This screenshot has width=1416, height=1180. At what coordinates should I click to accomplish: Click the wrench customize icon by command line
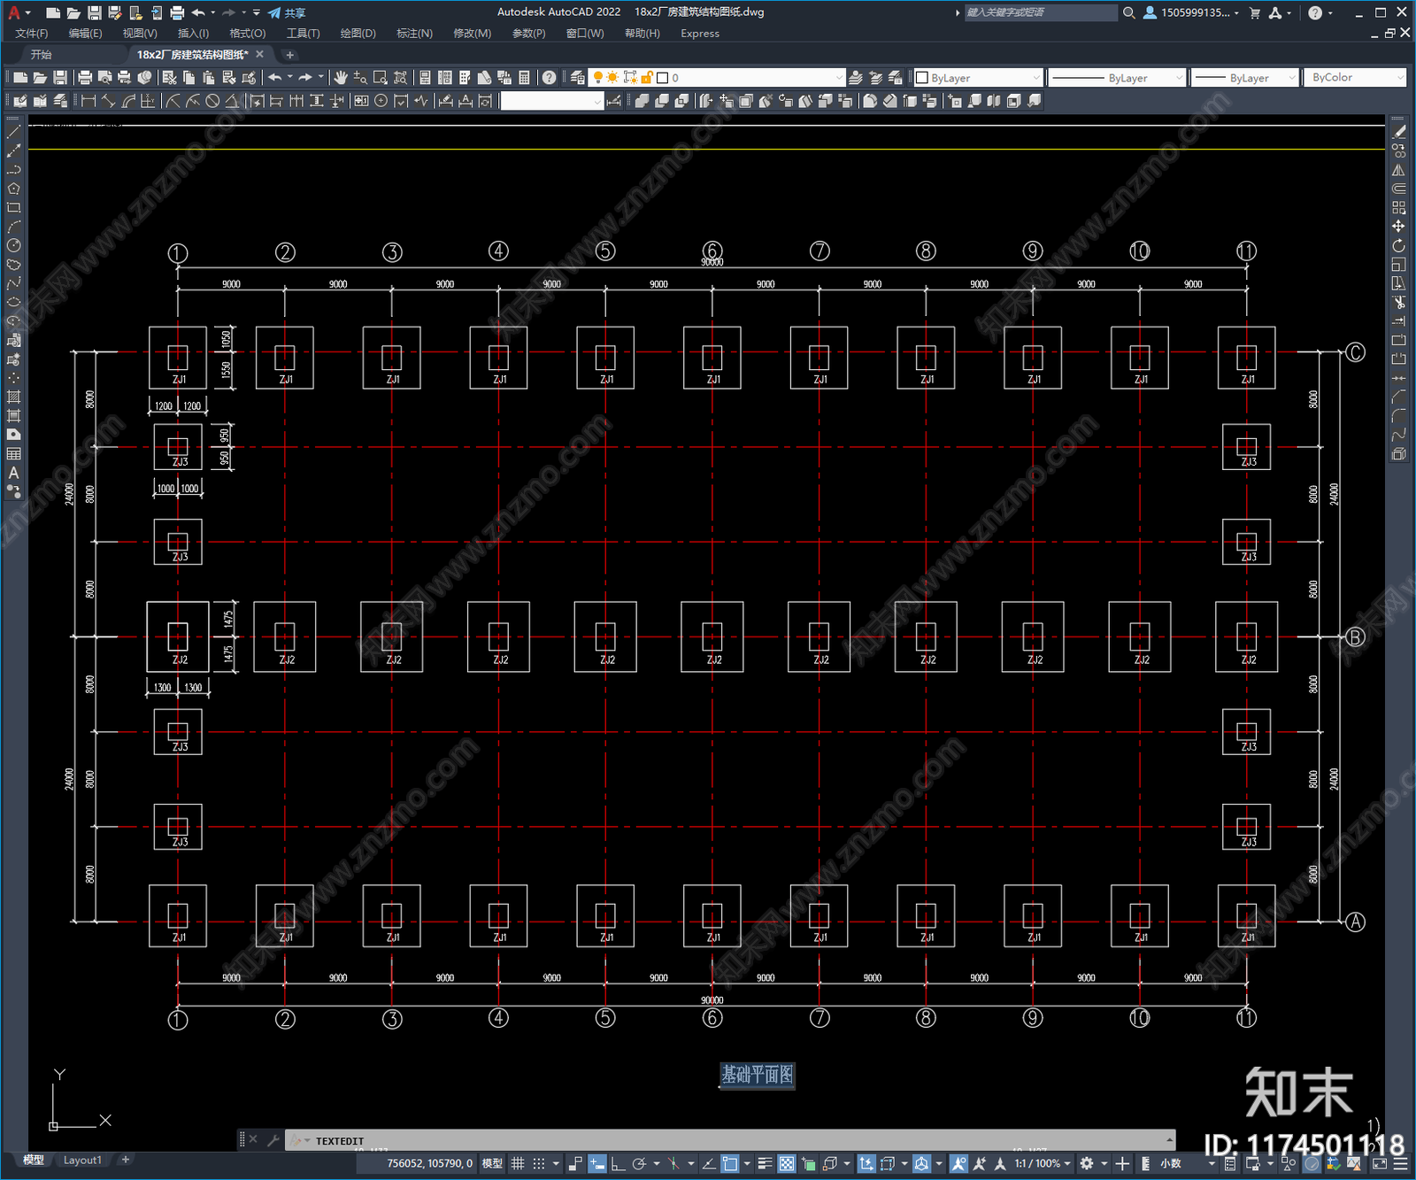tap(273, 1140)
